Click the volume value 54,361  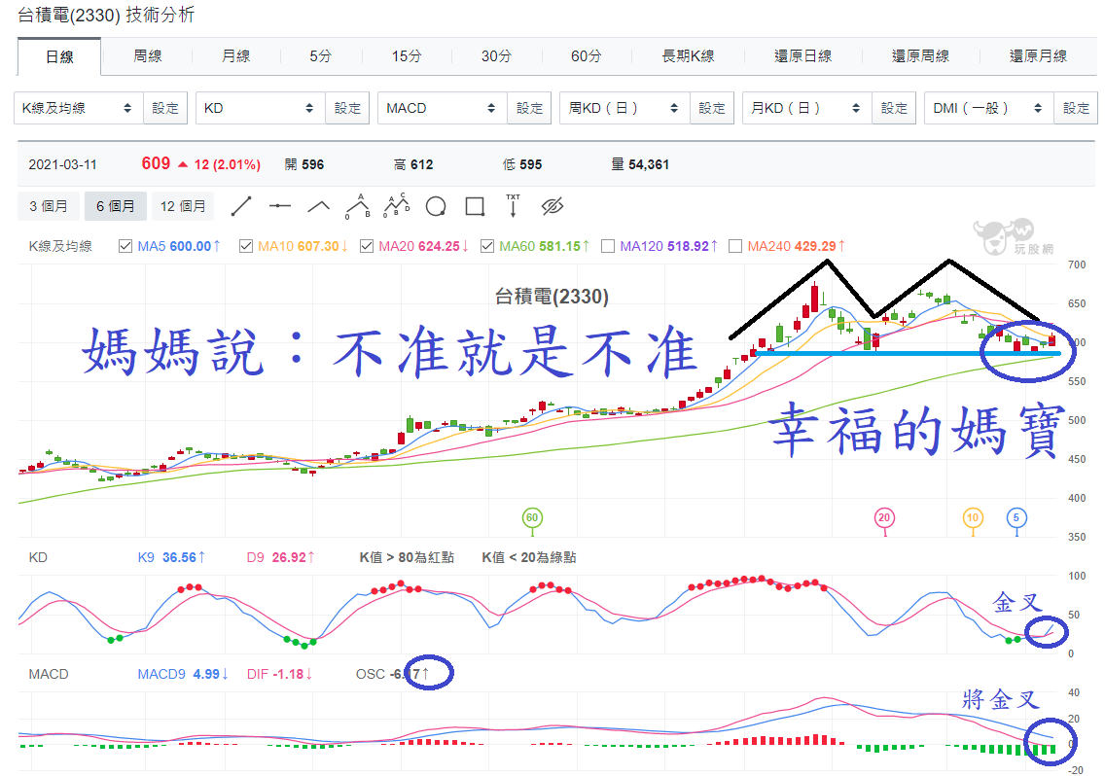tap(649, 165)
